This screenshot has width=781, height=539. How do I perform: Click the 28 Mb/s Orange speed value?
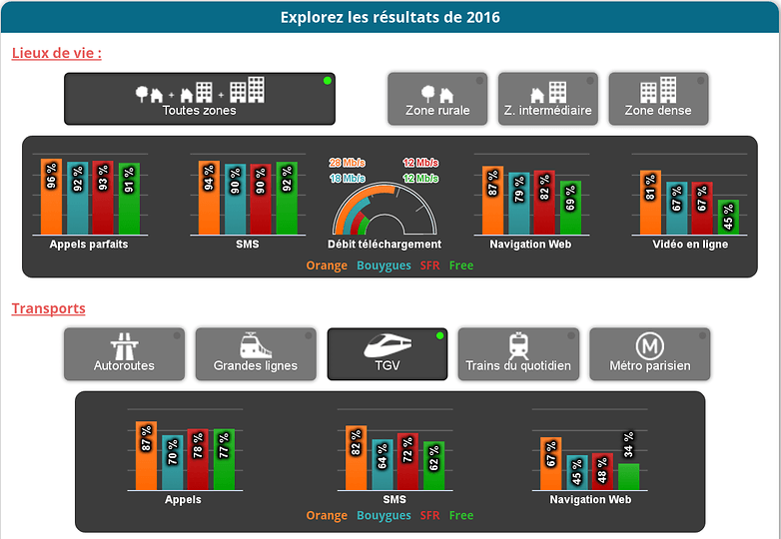[348, 163]
